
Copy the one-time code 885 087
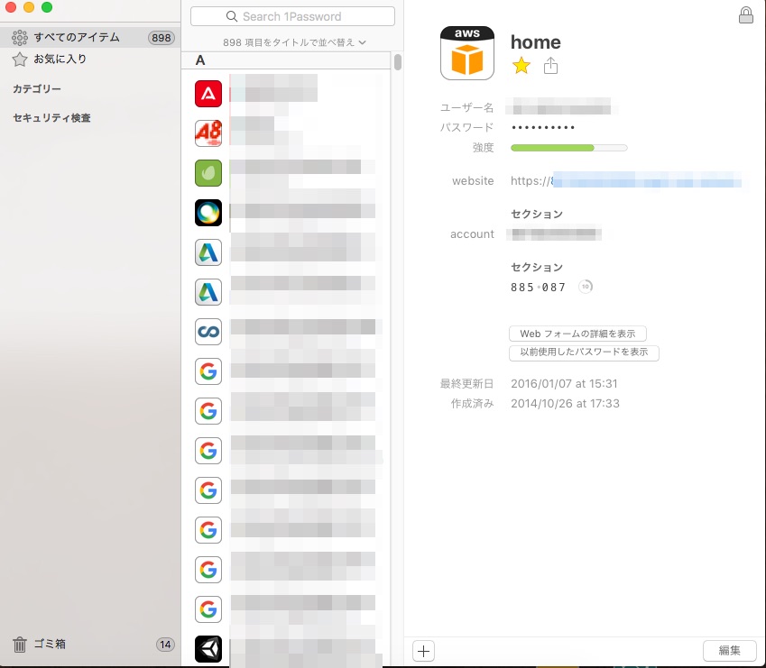[x=538, y=287]
